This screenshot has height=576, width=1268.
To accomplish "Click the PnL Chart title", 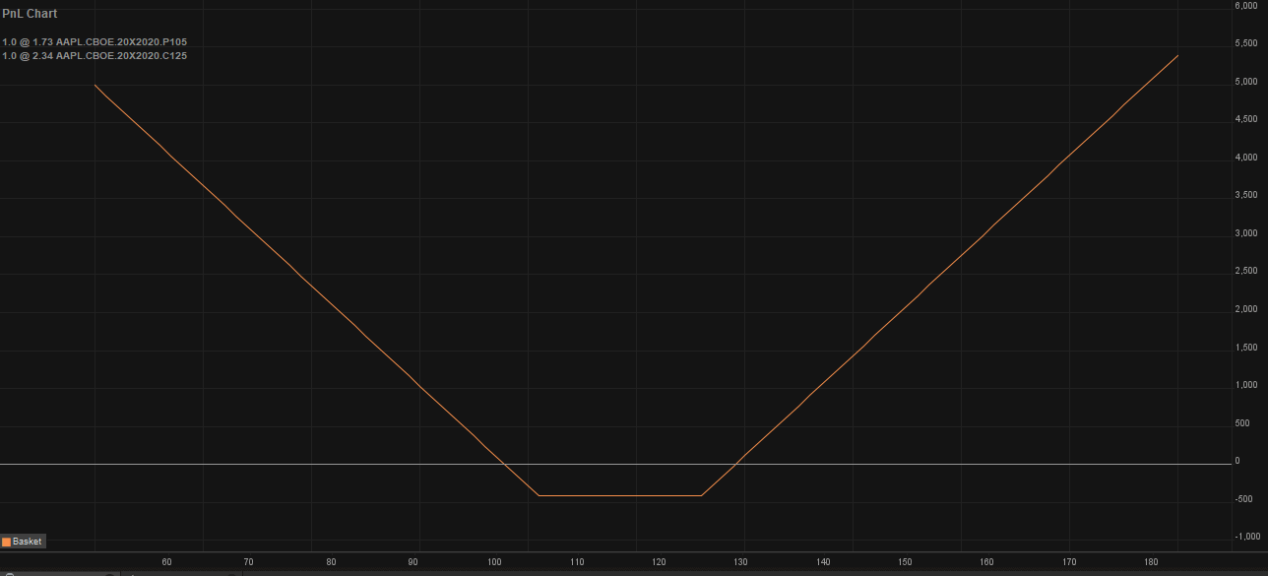I will (x=30, y=14).
